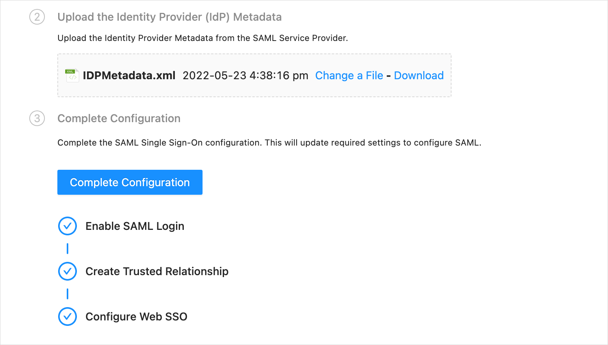Click the Create Trusted Relationship checkmark icon
This screenshot has width=608, height=345.
[68, 272]
